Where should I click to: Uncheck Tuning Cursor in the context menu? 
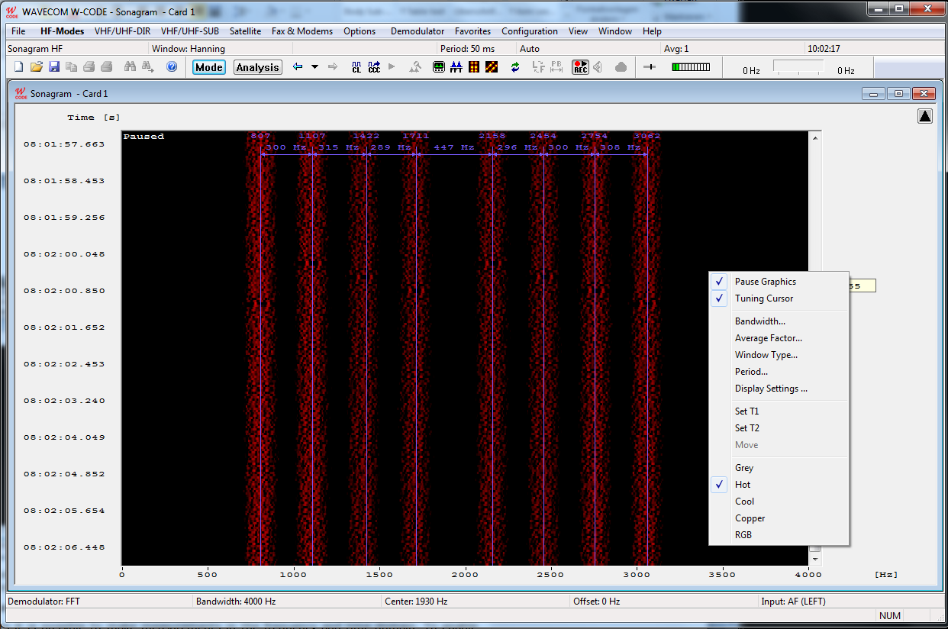tap(763, 298)
